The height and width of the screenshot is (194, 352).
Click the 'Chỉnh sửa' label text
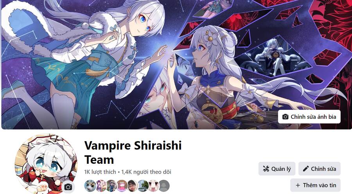pyautogui.click(x=323, y=169)
